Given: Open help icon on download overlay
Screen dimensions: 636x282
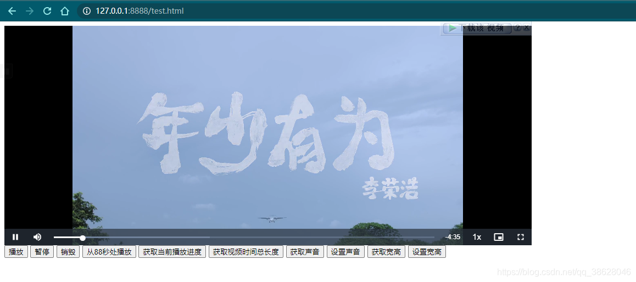Looking at the screenshot, I should (x=517, y=27).
